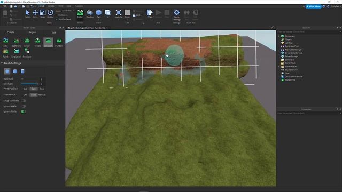Set Pivot Position to Top

pos(42,89)
